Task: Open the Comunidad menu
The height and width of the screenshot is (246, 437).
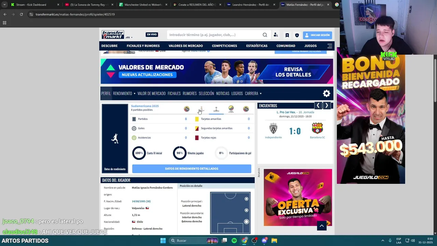Action: [x=286, y=46]
